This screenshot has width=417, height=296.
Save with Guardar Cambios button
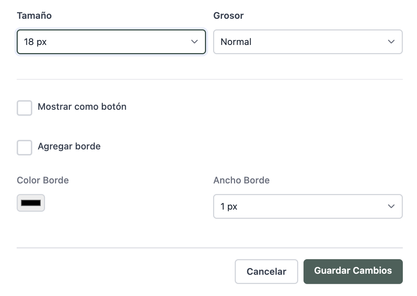coord(353,271)
